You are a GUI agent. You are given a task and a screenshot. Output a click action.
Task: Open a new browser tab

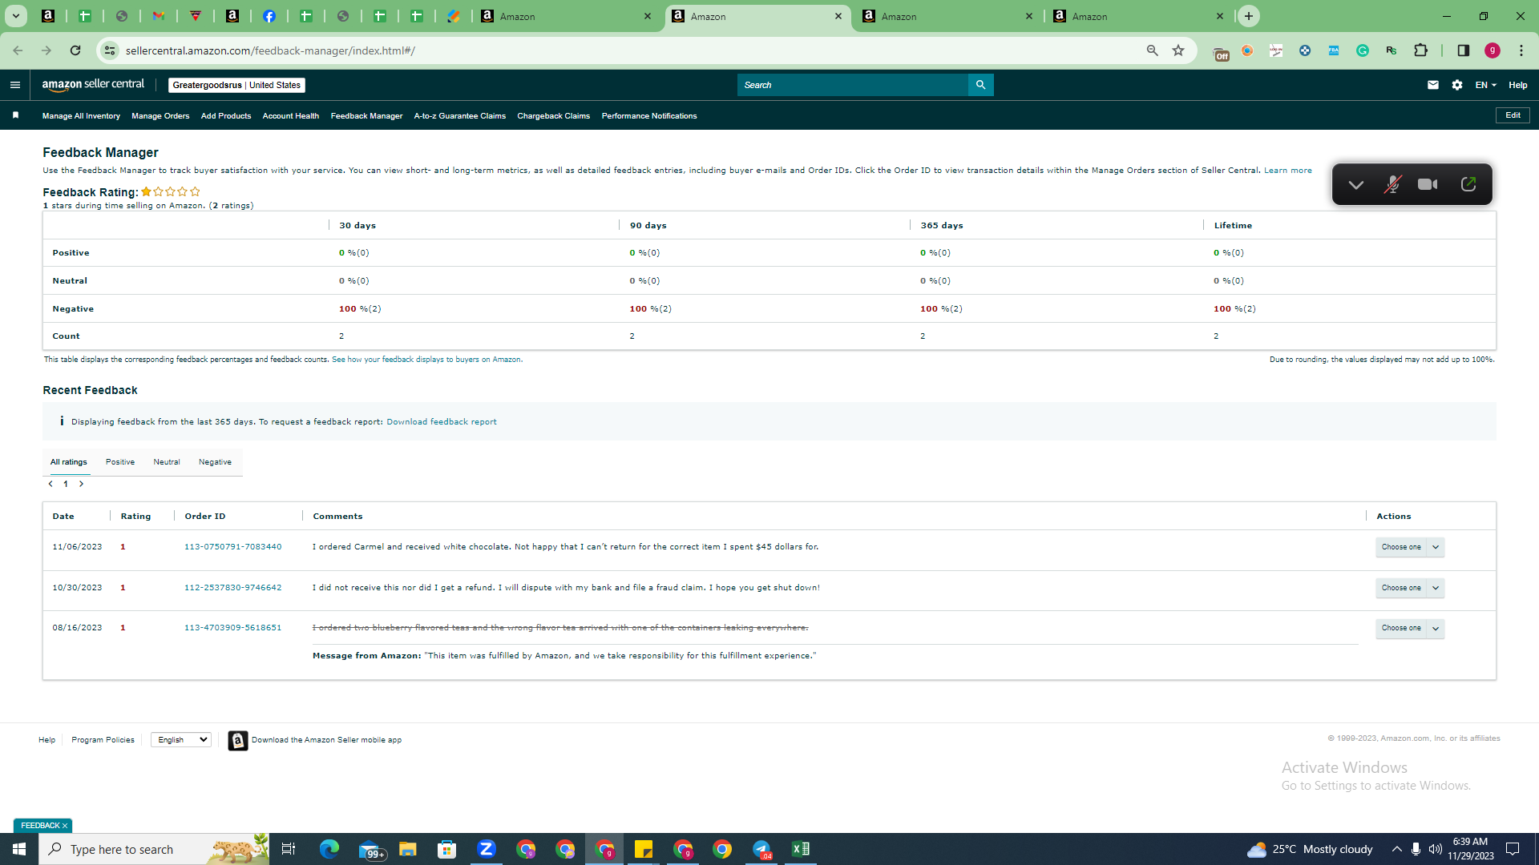pyautogui.click(x=1249, y=16)
